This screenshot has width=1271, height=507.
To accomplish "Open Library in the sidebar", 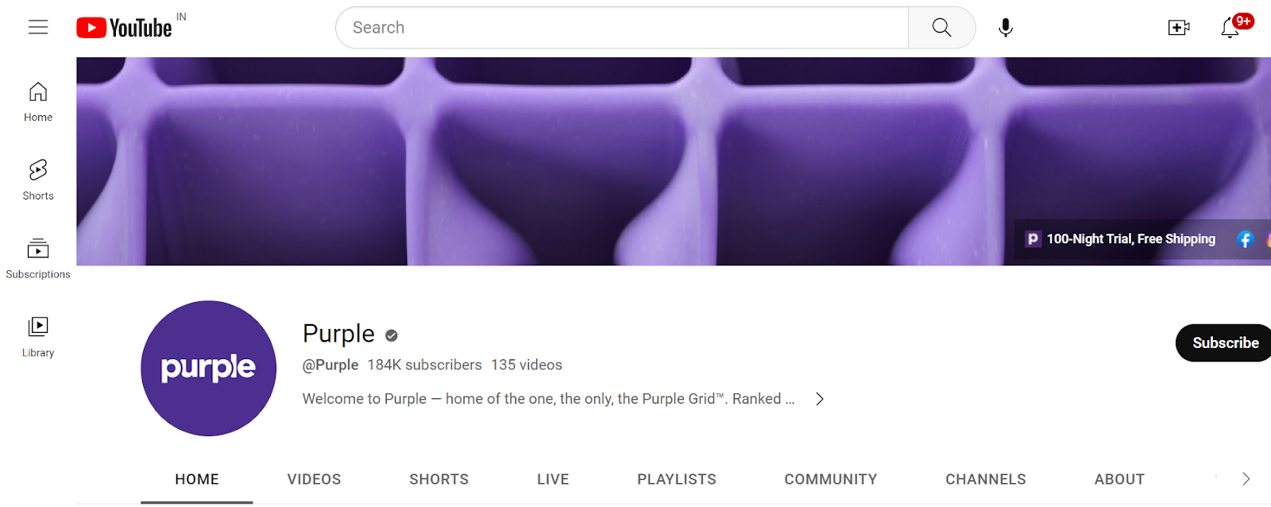I will pos(38,338).
